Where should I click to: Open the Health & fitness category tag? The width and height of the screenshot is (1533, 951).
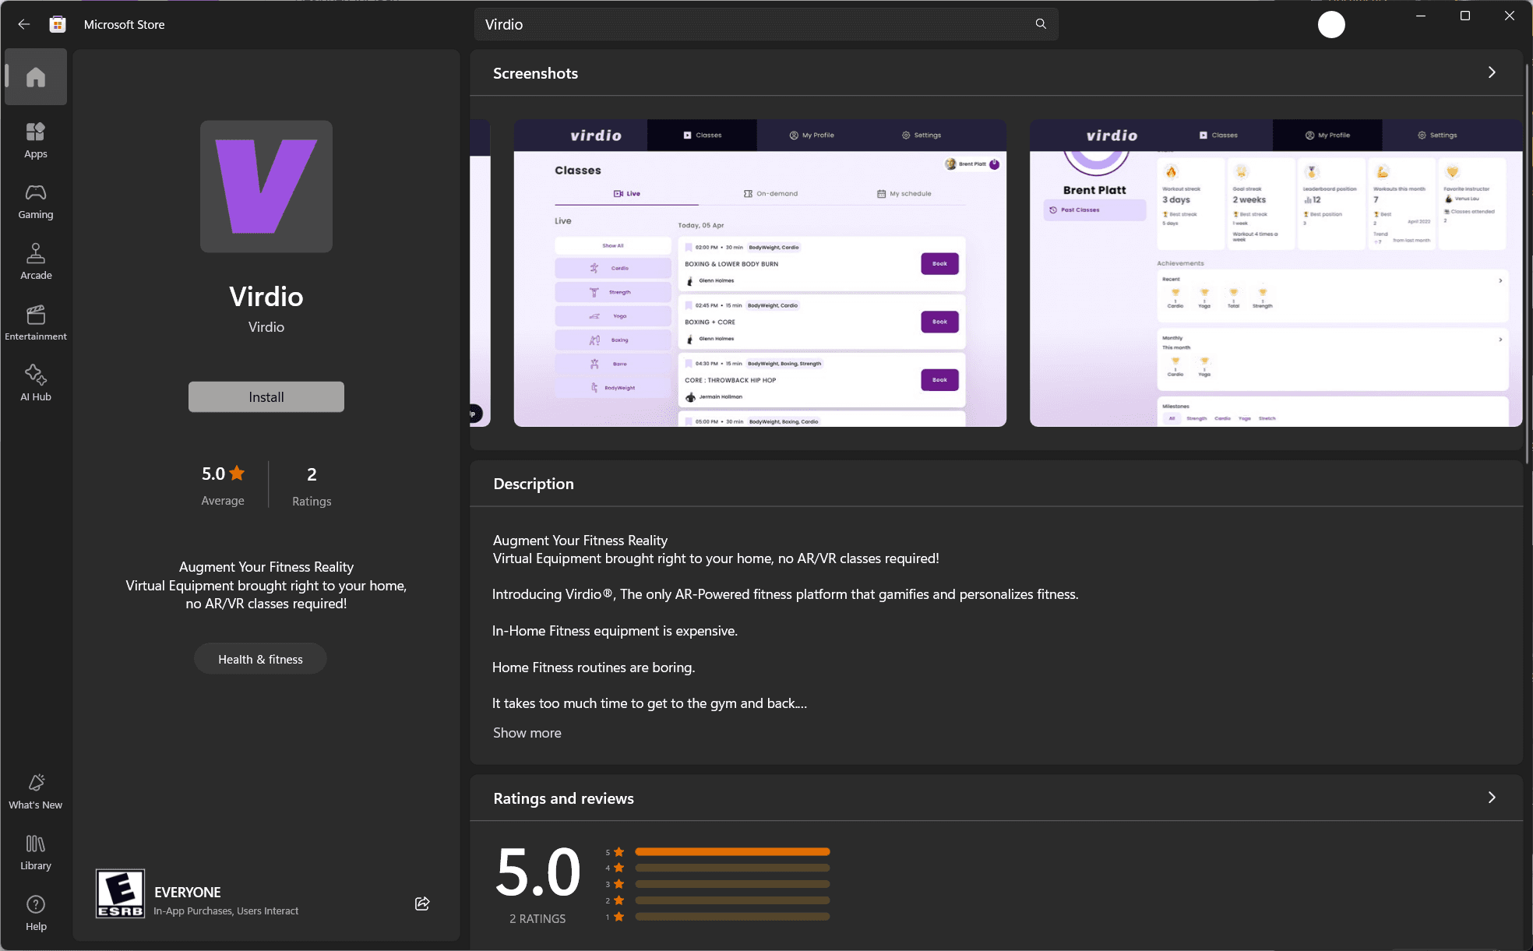click(260, 659)
